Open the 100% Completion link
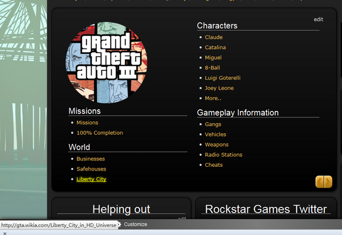The image size is (342, 235). (x=100, y=133)
